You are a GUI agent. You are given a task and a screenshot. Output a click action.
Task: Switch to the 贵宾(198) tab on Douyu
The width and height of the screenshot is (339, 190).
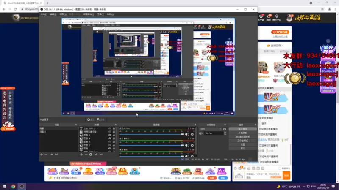269,52
